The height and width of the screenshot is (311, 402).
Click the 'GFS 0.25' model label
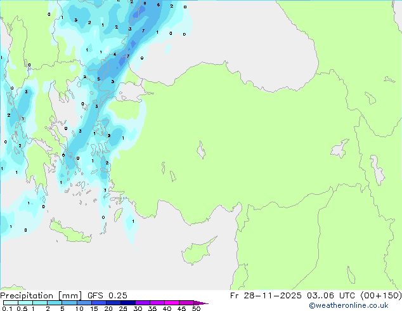tap(107, 296)
